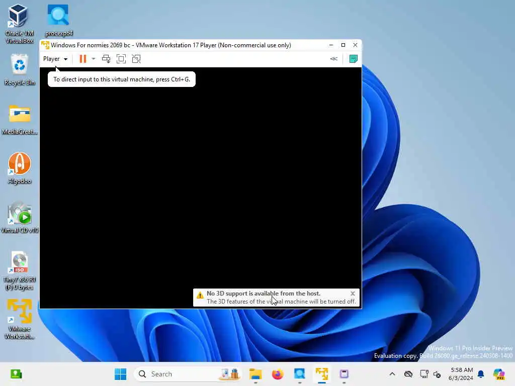The image size is (515, 386).
Task: Click the black VM display area
Action: click(x=200, y=188)
